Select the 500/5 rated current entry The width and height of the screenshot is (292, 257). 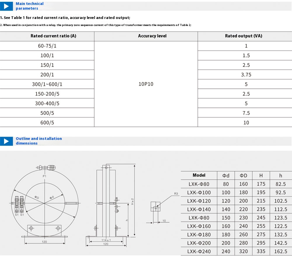tap(47, 113)
